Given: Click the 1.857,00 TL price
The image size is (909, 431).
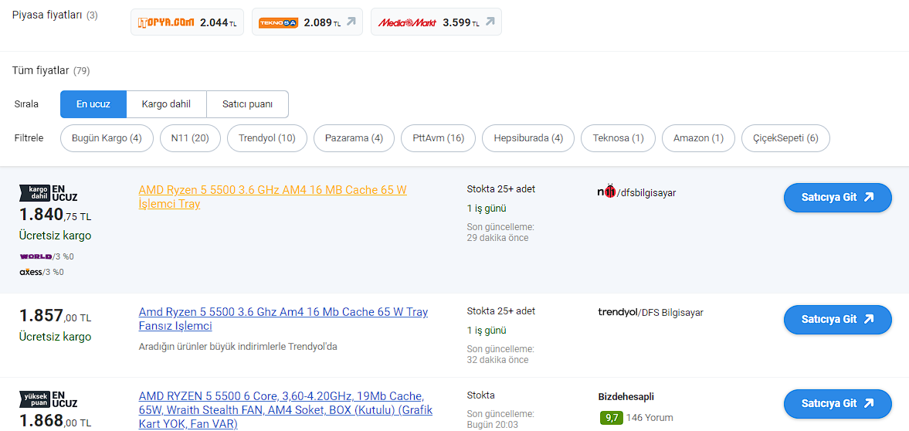Looking at the screenshot, I should [x=55, y=316].
